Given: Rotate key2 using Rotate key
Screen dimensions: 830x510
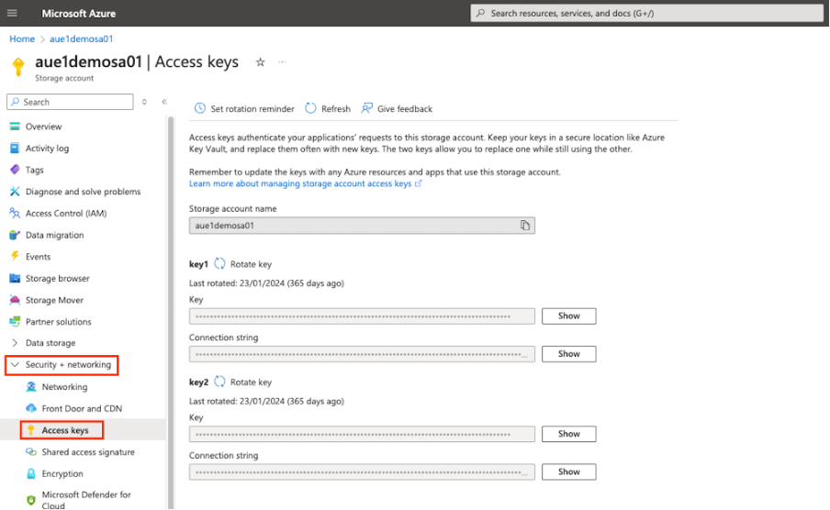Looking at the screenshot, I should point(243,382).
